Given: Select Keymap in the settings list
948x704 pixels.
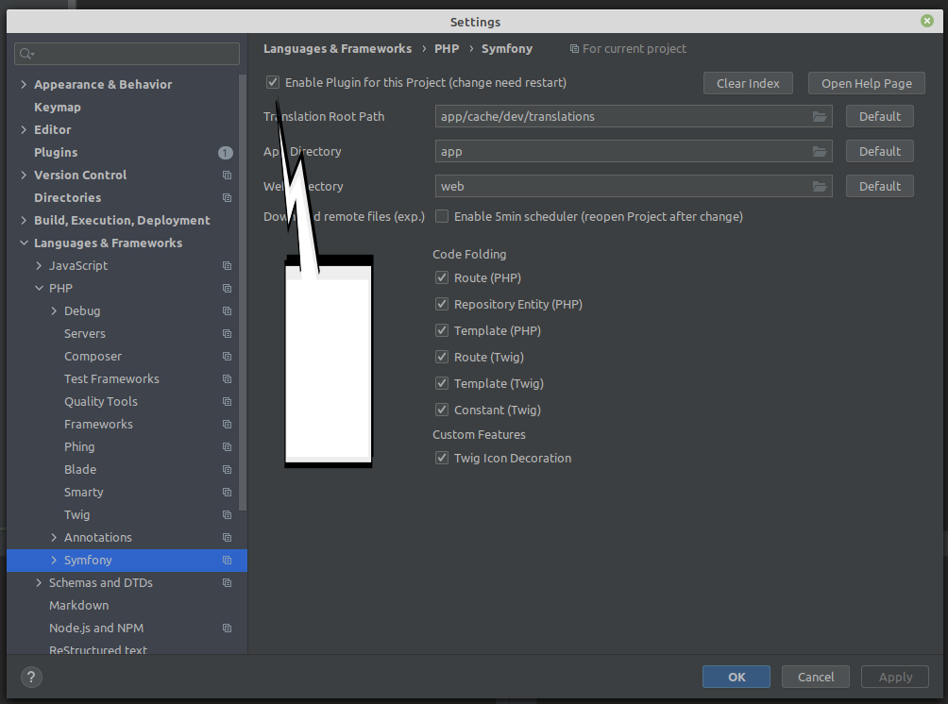Looking at the screenshot, I should coord(58,107).
